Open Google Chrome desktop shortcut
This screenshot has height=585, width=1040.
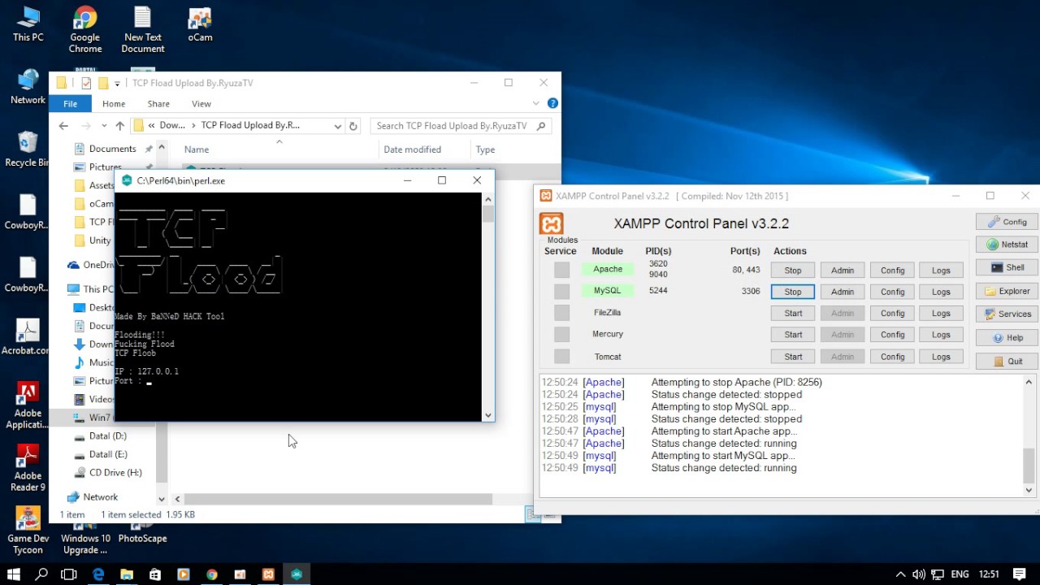[x=85, y=29]
